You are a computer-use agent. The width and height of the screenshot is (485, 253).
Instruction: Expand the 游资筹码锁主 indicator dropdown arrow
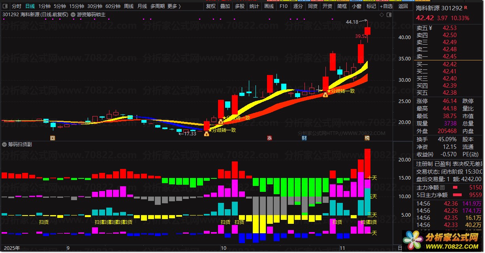click(x=73, y=15)
